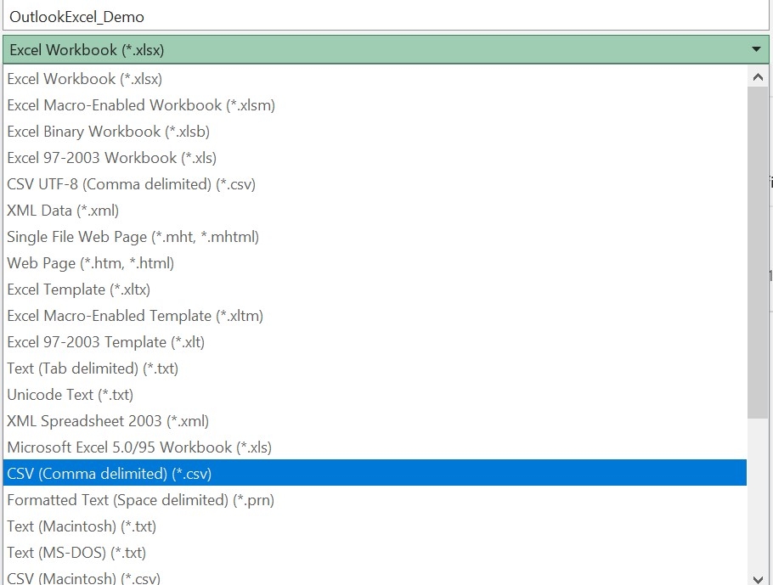Viewport: 773px width, 585px height.
Task: Choose Excel Macro-Enabled Template format
Action: 134,315
